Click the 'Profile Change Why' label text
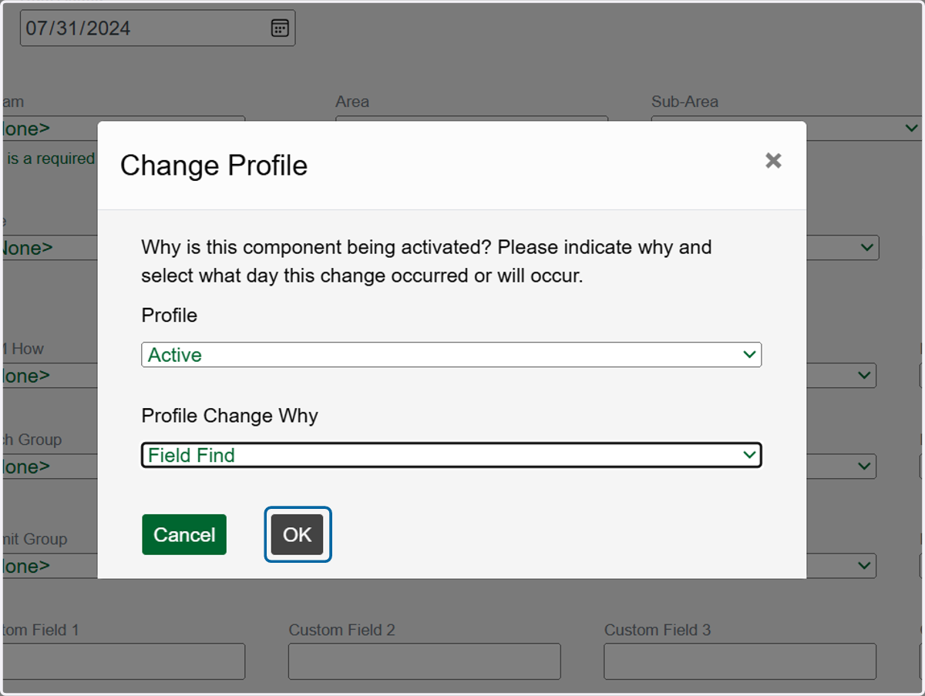Image resolution: width=925 pixels, height=696 pixels. click(230, 416)
